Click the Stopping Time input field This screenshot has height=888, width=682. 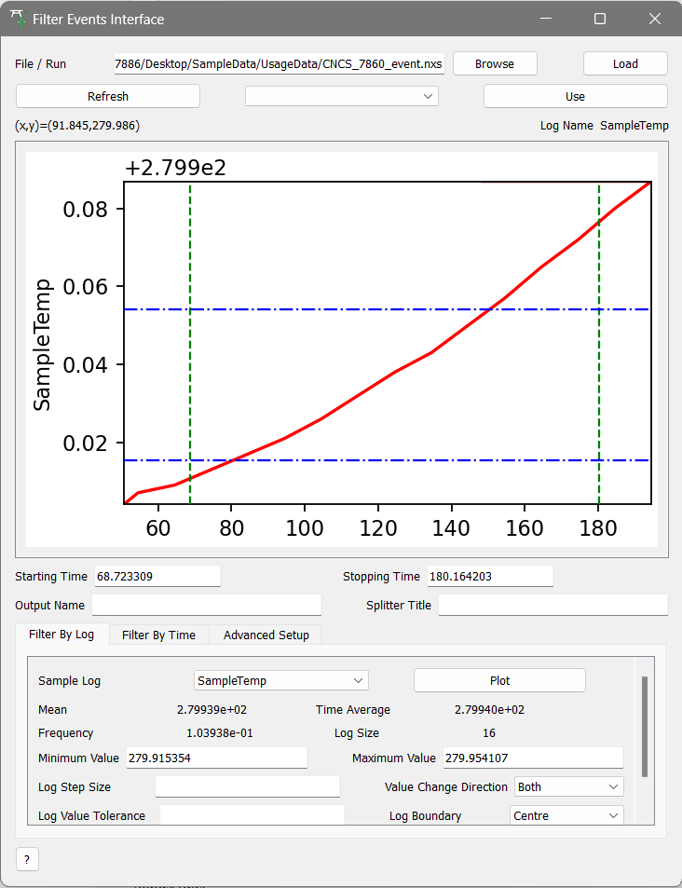point(489,577)
